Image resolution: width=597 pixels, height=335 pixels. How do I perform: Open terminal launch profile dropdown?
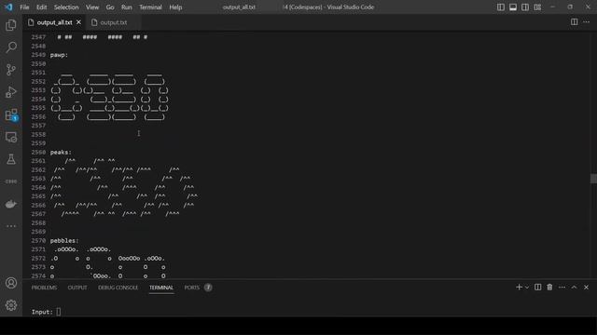[527, 288]
